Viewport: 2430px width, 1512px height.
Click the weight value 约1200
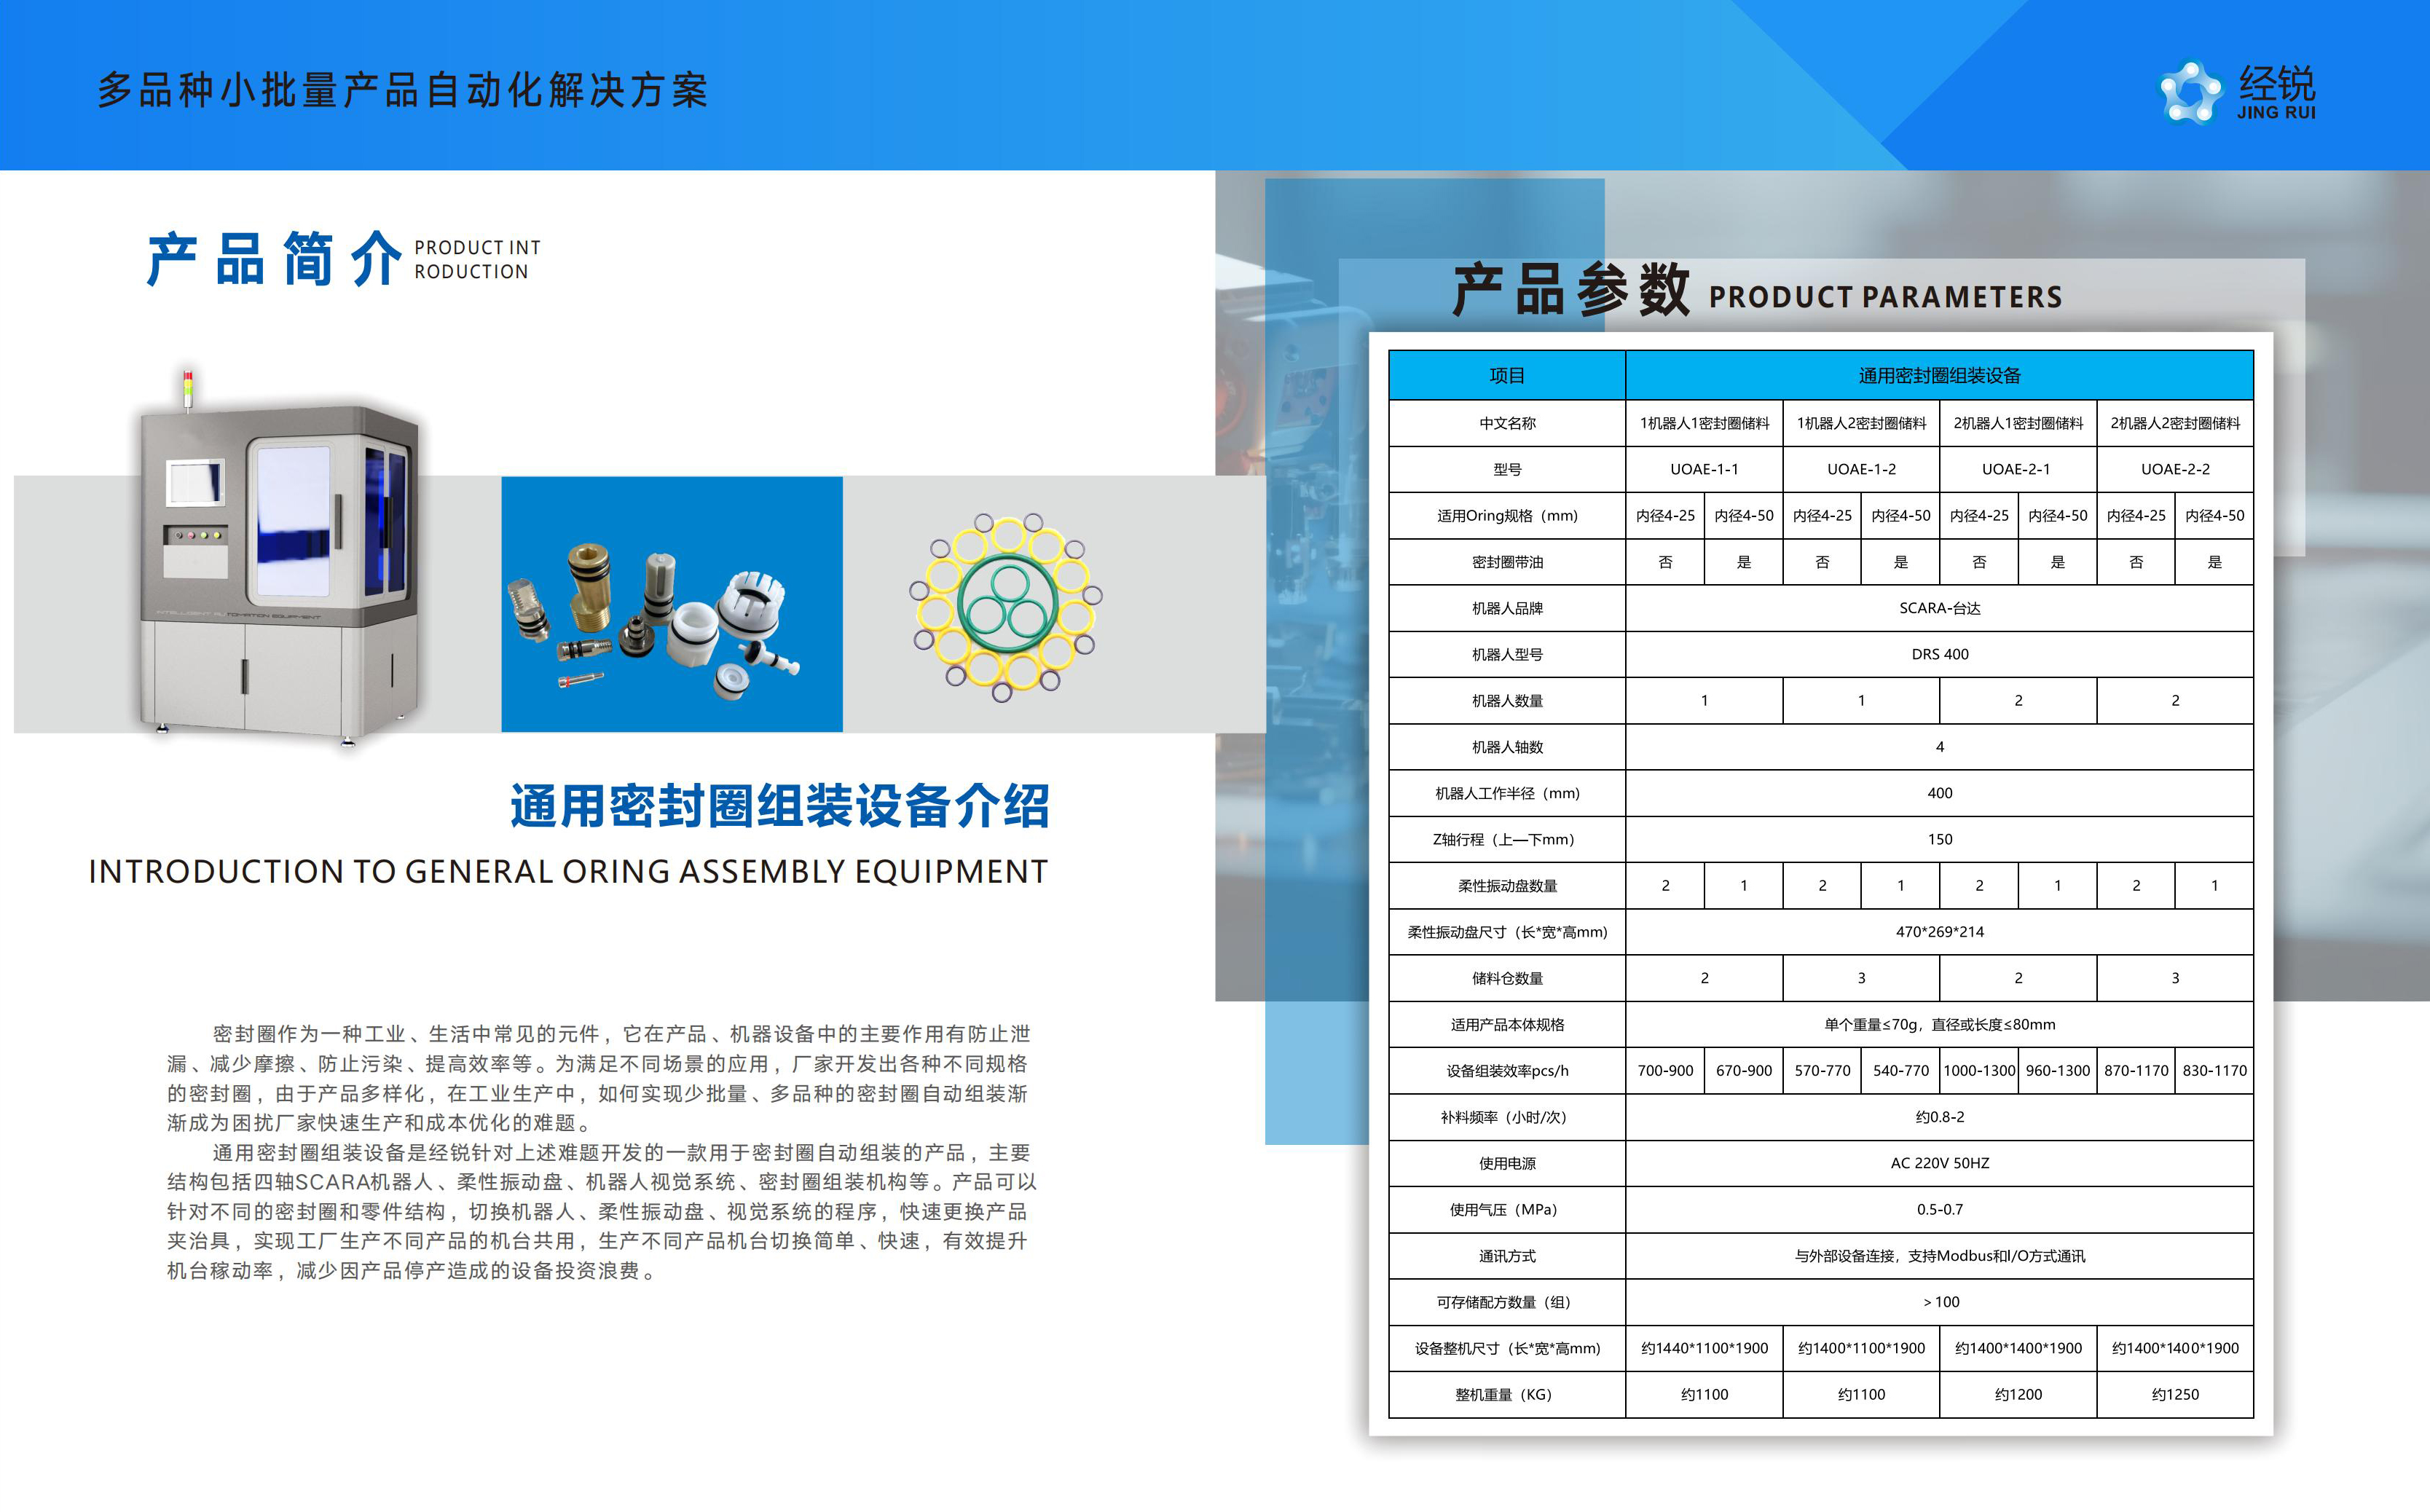coord(2018,1394)
